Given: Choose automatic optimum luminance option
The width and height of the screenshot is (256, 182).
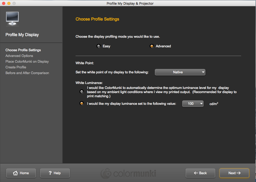Looking at the screenshot, I should pos(82,92).
